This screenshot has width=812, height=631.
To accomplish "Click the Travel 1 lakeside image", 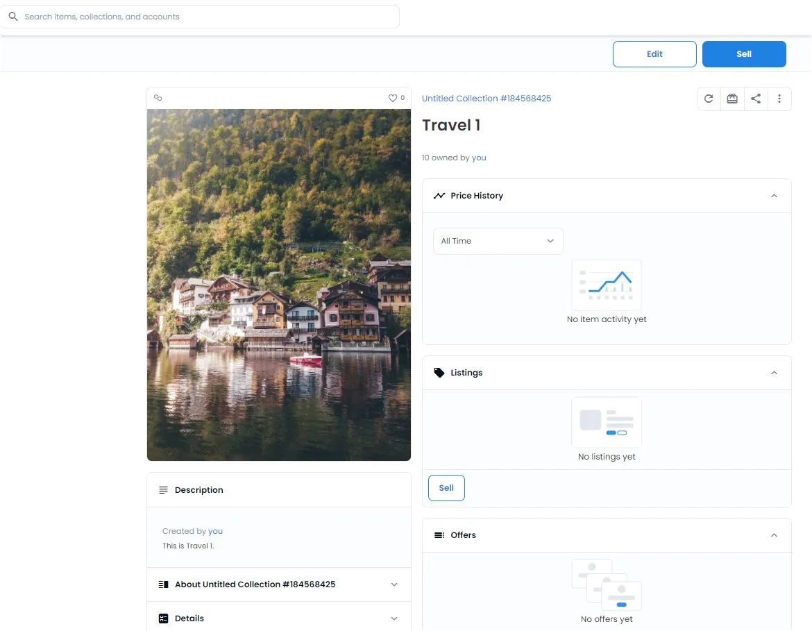I will (278, 285).
